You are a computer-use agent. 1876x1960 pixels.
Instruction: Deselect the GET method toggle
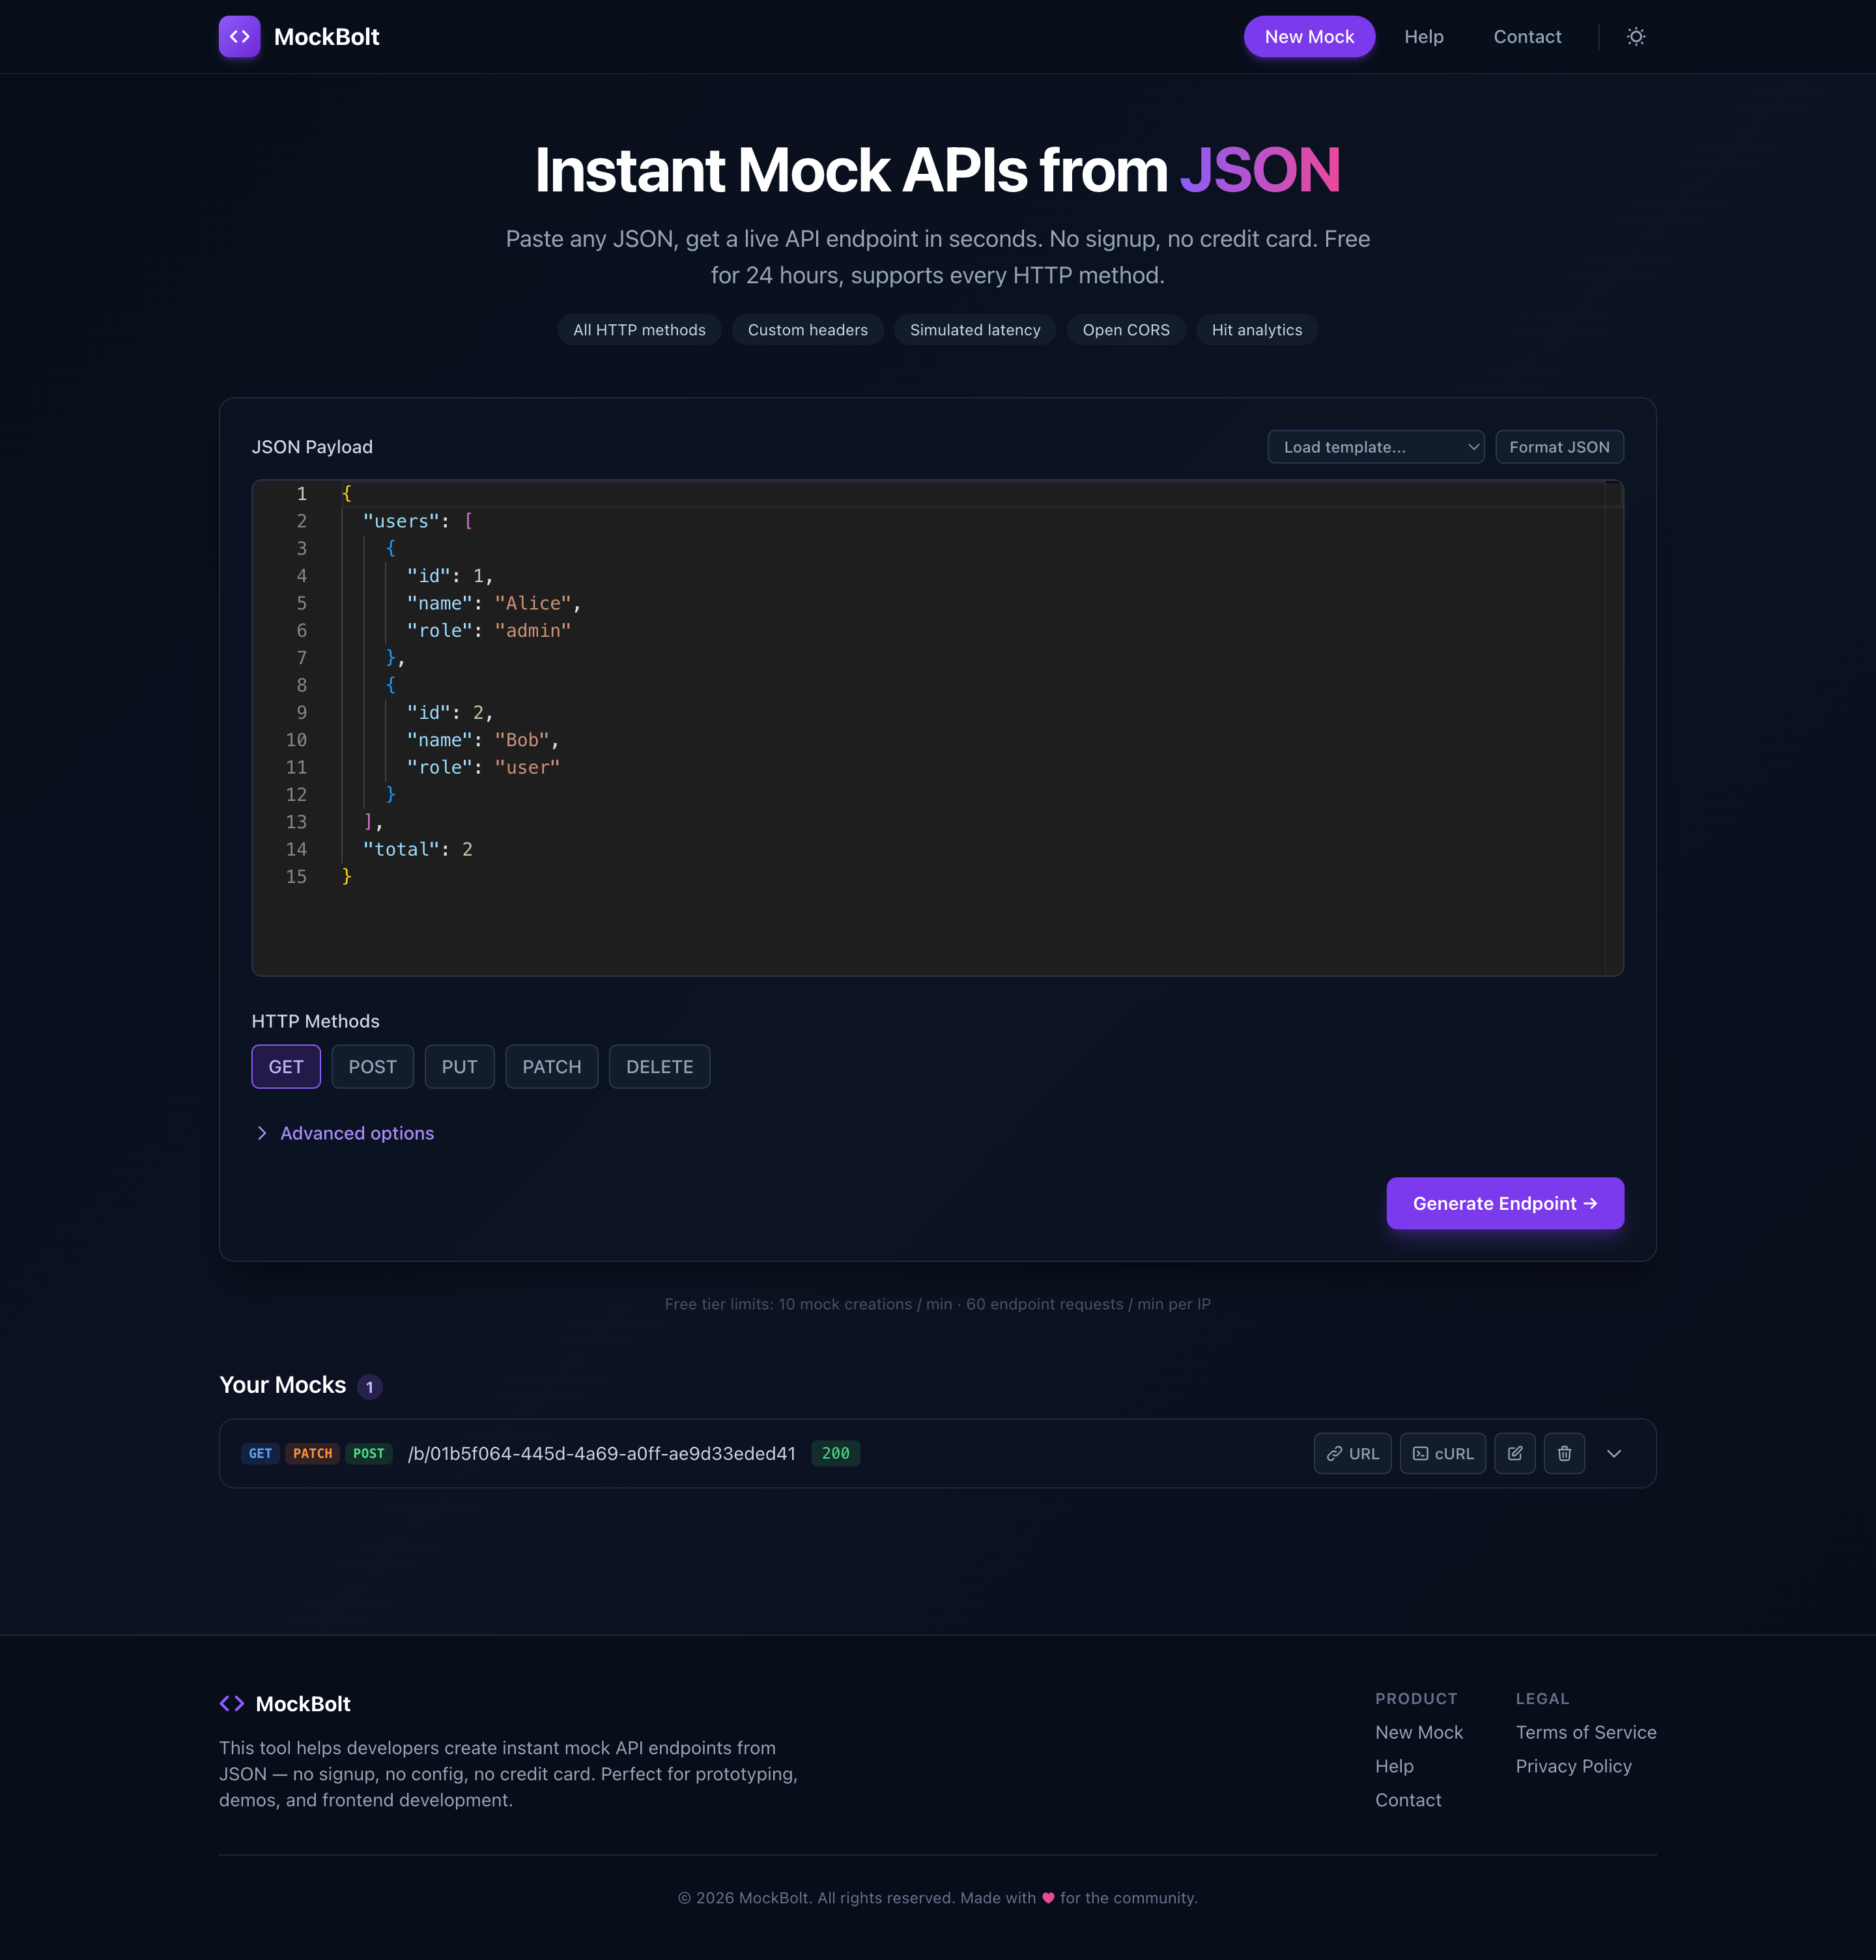click(286, 1067)
